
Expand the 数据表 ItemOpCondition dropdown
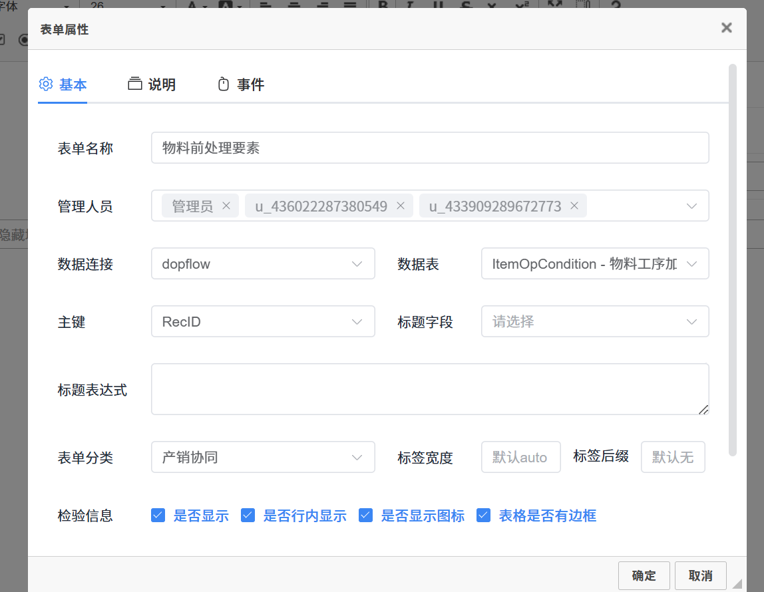click(594, 264)
